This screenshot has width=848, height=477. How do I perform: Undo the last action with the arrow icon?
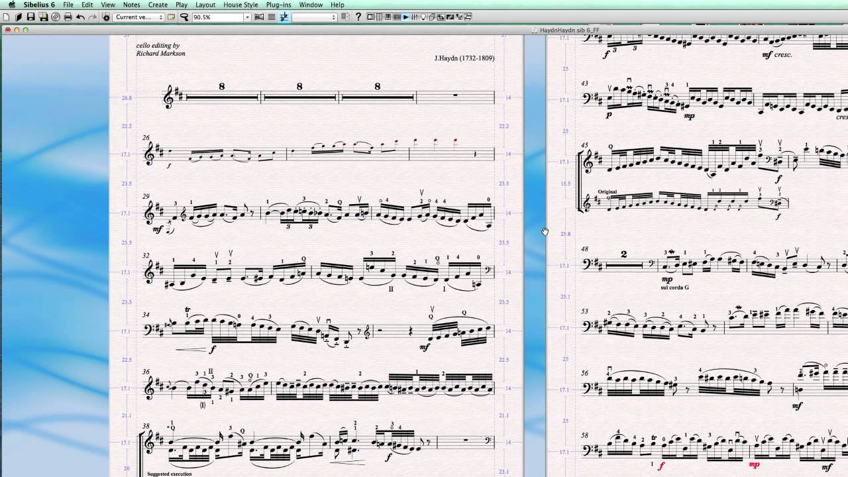[x=80, y=17]
